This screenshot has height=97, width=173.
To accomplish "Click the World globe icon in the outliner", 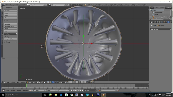I will tap(153, 15).
